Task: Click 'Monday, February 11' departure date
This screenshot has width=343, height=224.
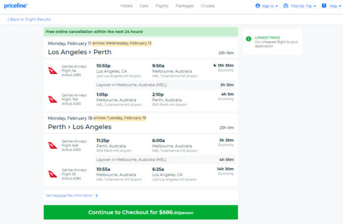Action: 69,44
